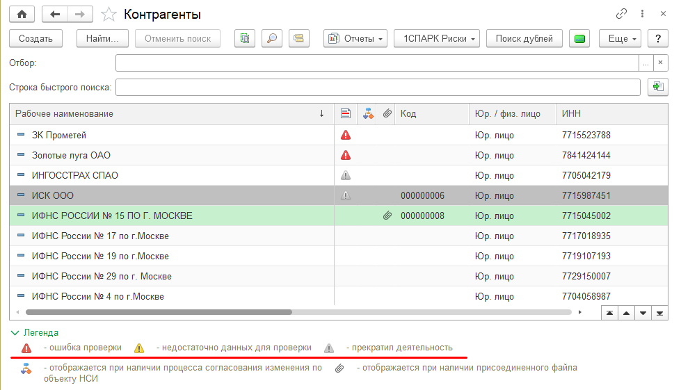Select the ИНГОССТРАХ СПАО row
The width and height of the screenshot is (681, 390).
click(339, 175)
